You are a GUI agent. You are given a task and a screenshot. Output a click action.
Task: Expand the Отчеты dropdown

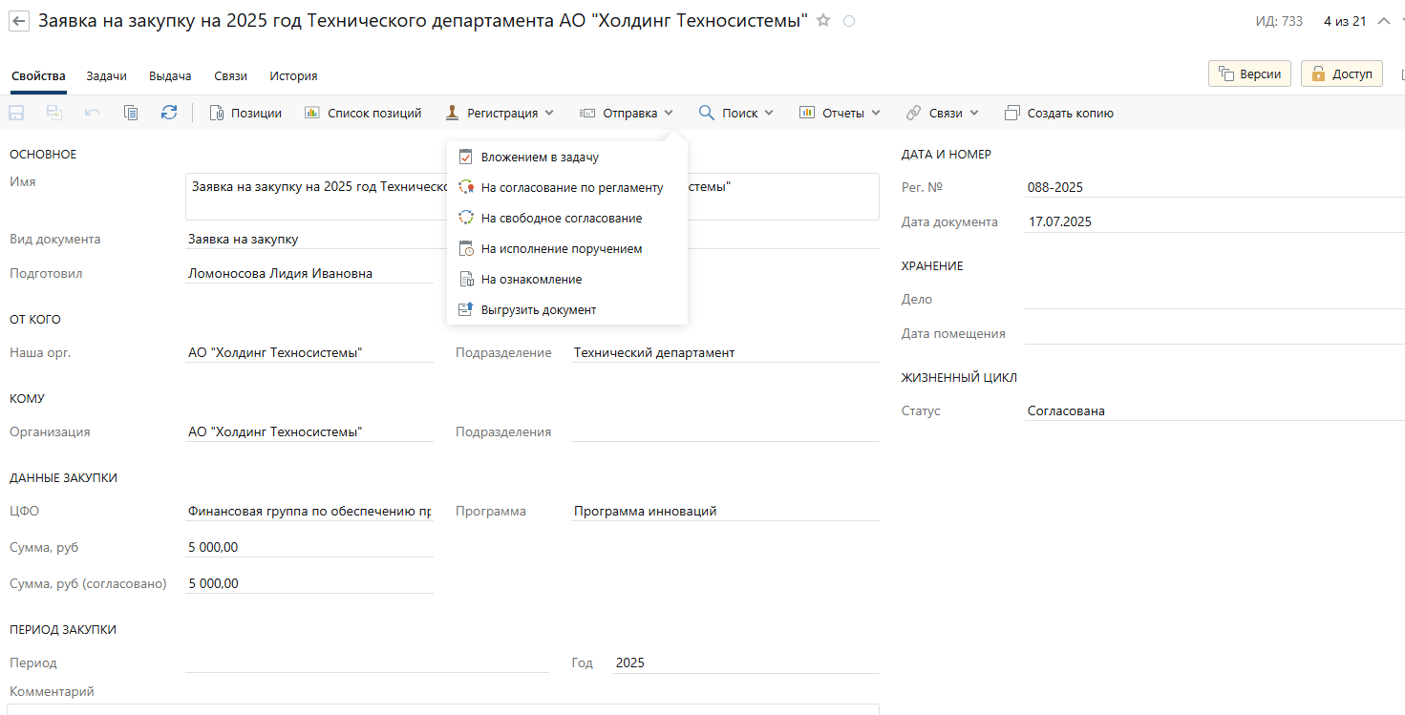coord(840,113)
